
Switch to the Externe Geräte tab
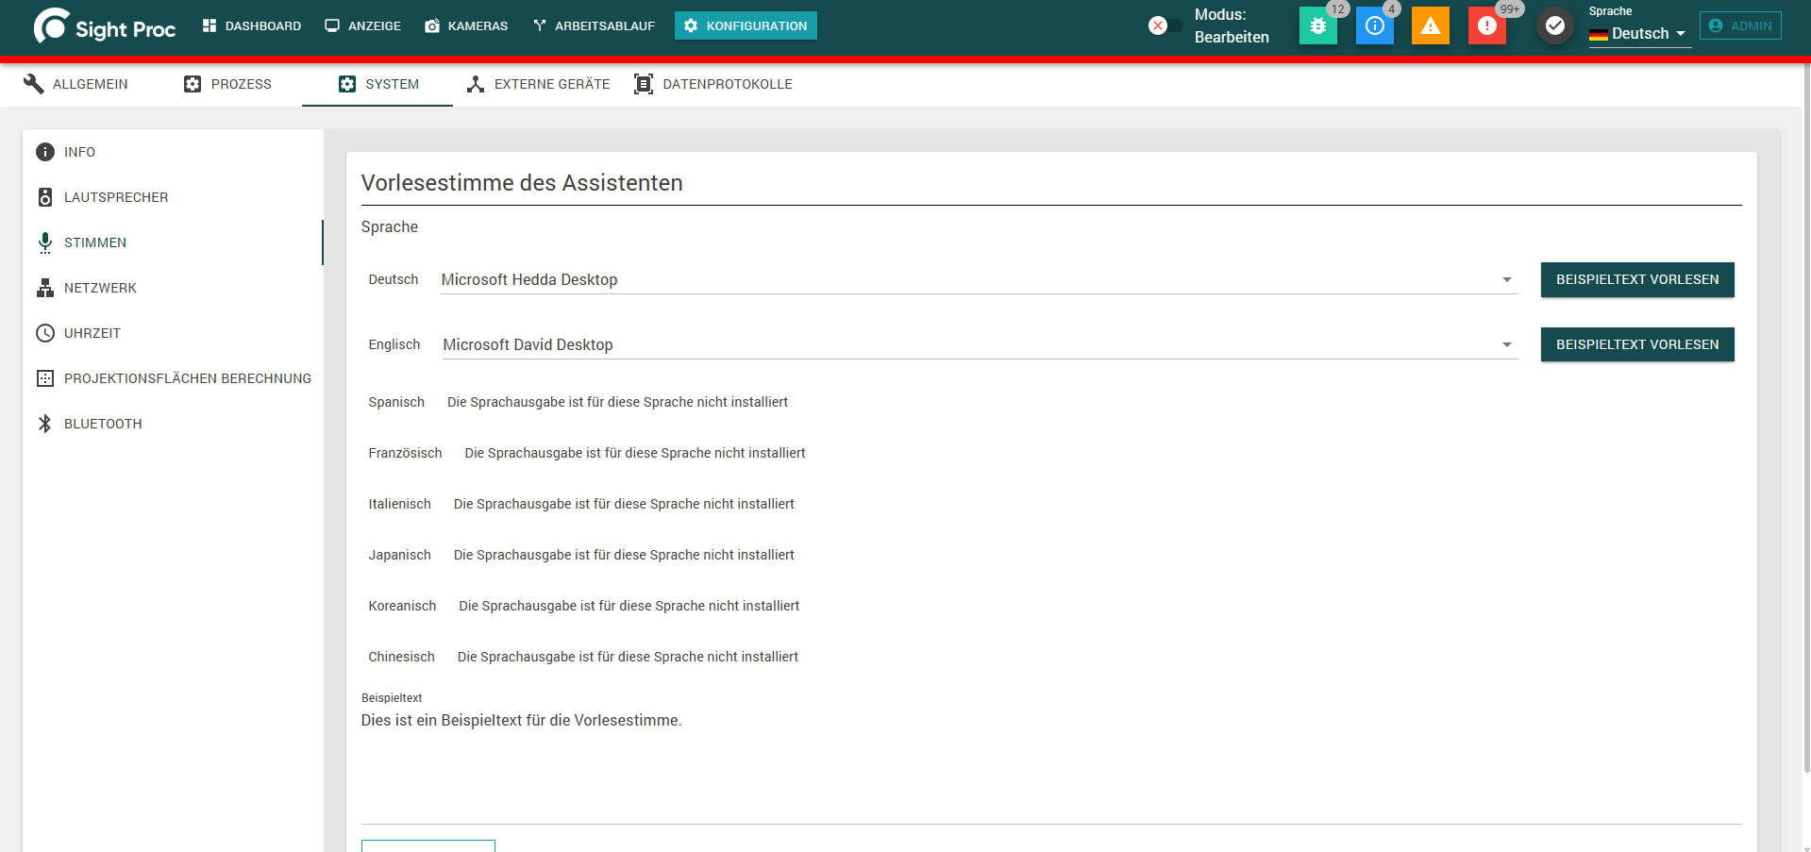click(x=538, y=84)
